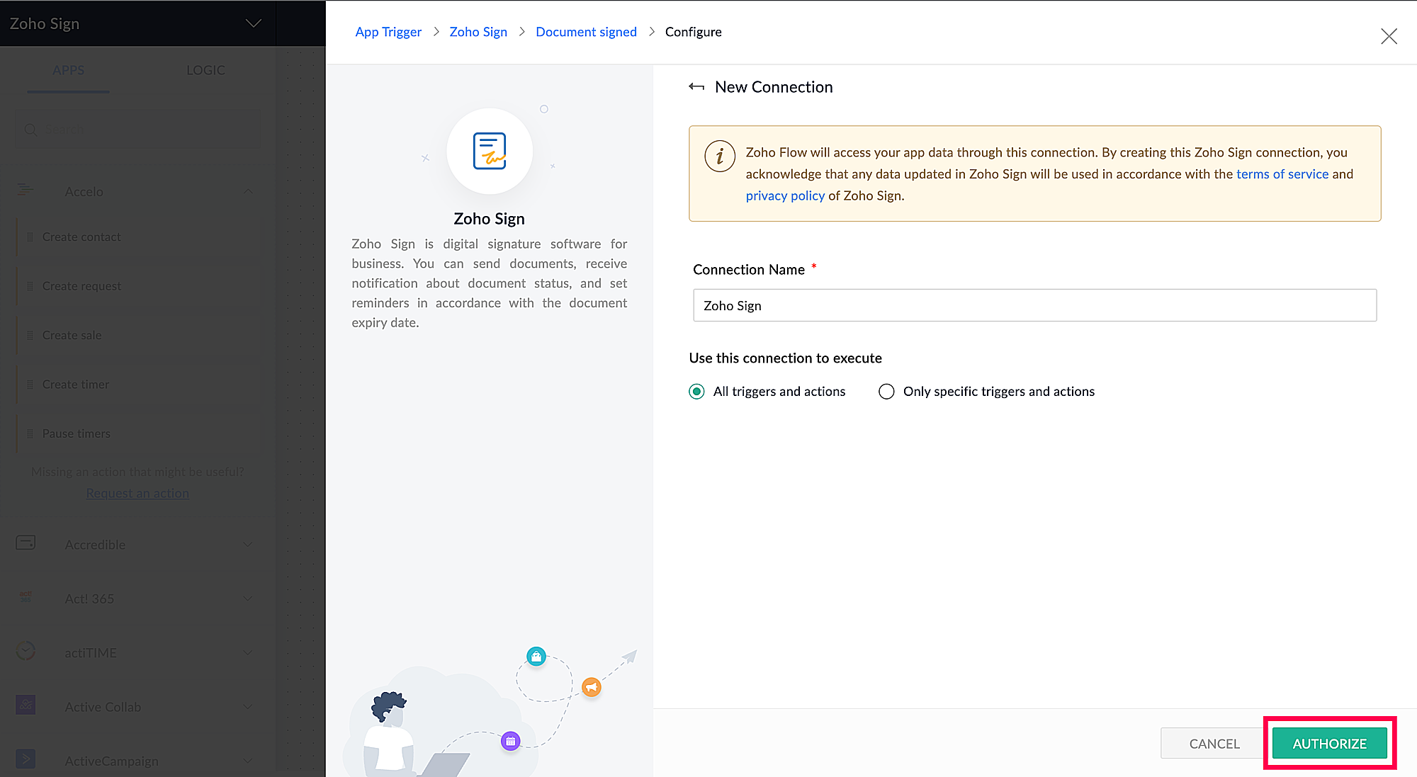The image size is (1417, 777).
Task: Click the actiTIME clock icon
Action: 26,651
